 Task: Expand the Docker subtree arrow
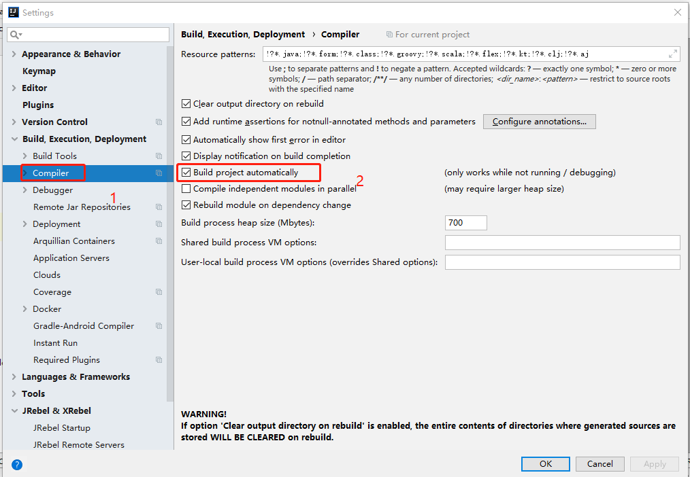coord(25,309)
